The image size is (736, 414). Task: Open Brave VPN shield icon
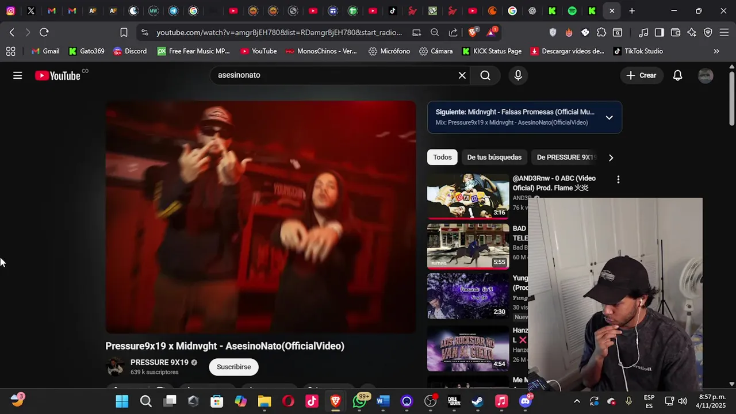click(708, 33)
